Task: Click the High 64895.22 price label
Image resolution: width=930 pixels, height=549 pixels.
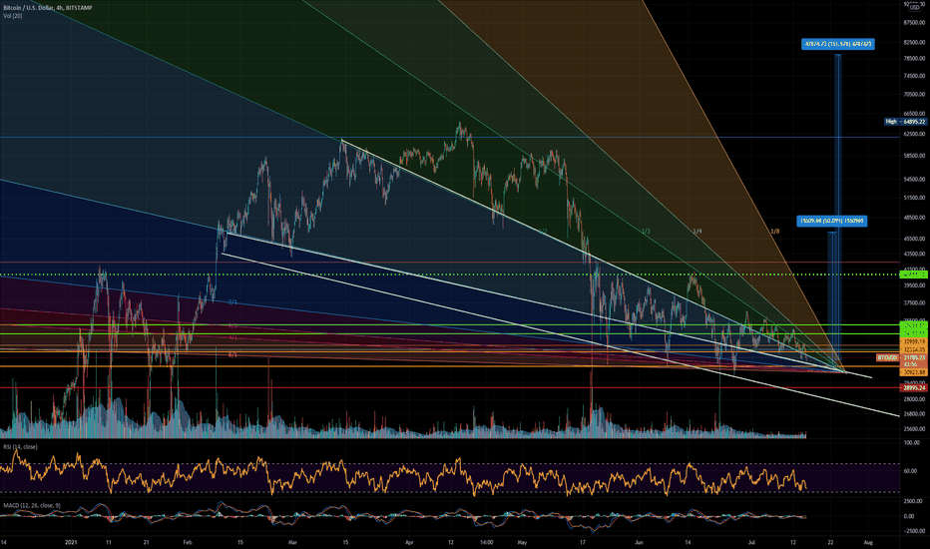Action: pyautogui.click(x=905, y=122)
